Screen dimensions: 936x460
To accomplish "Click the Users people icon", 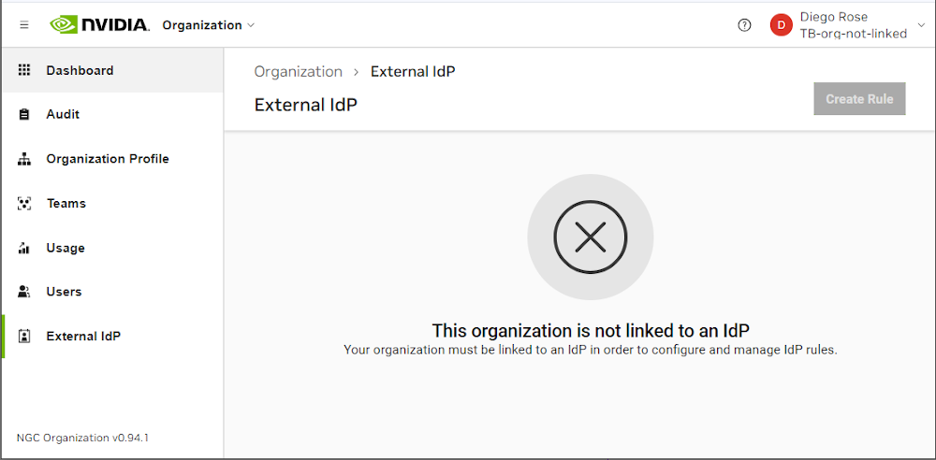I will (x=25, y=292).
